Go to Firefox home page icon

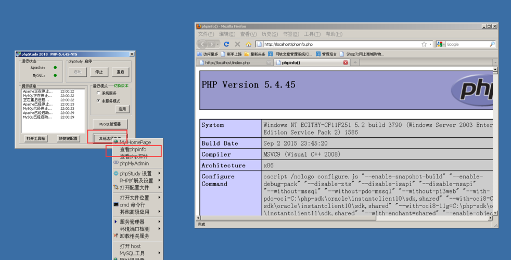pyautogui.click(x=248, y=44)
